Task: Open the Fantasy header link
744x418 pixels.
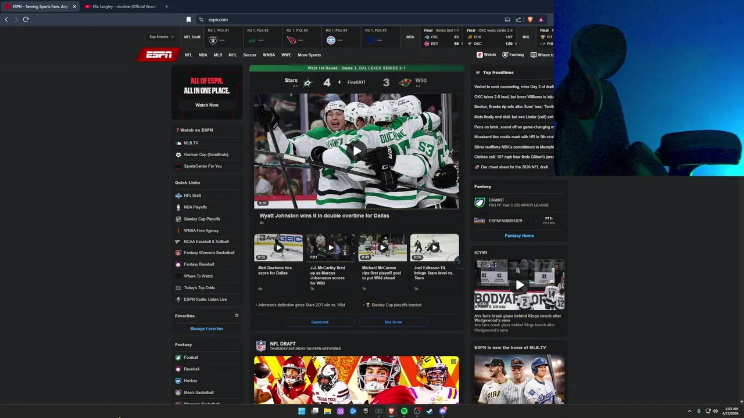Action: coord(513,55)
